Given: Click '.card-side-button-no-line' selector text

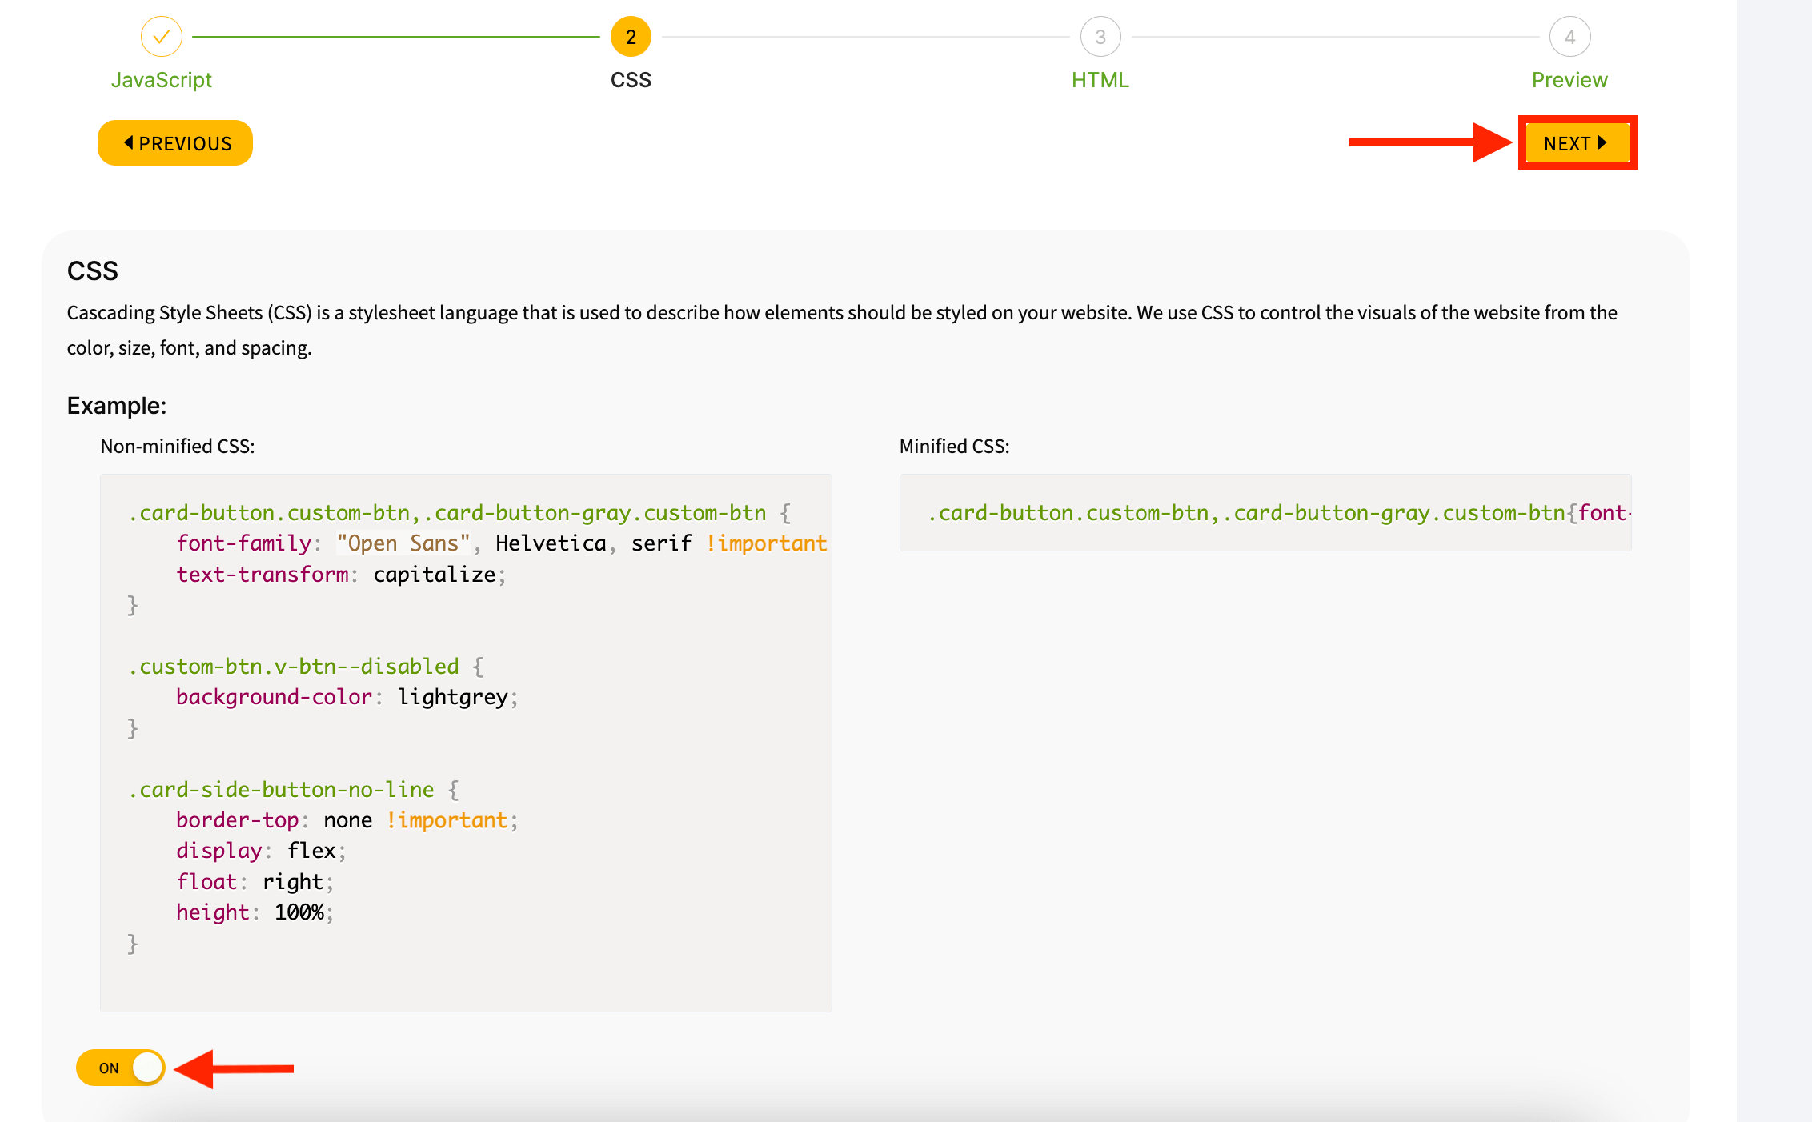Looking at the screenshot, I should coord(281,789).
